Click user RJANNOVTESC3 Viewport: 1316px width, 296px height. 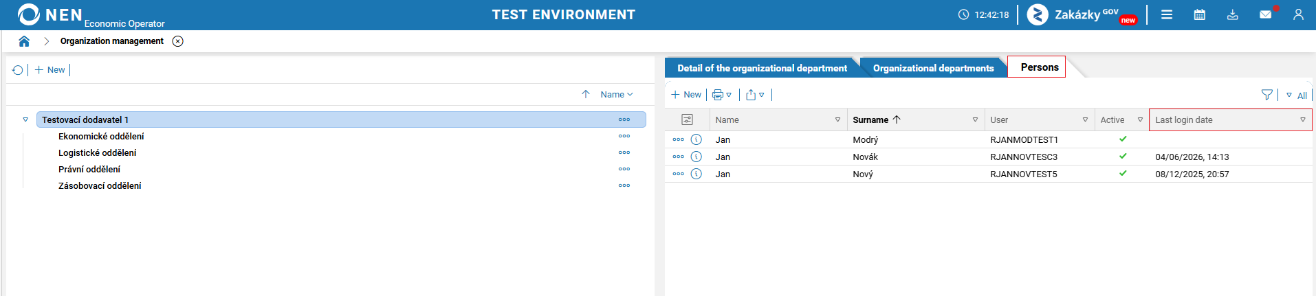click(x=1024, y=157)
